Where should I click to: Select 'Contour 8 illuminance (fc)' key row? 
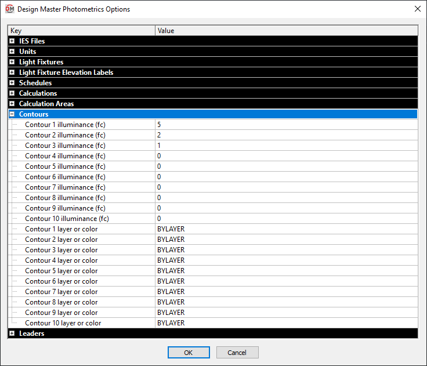coord(65,198)
